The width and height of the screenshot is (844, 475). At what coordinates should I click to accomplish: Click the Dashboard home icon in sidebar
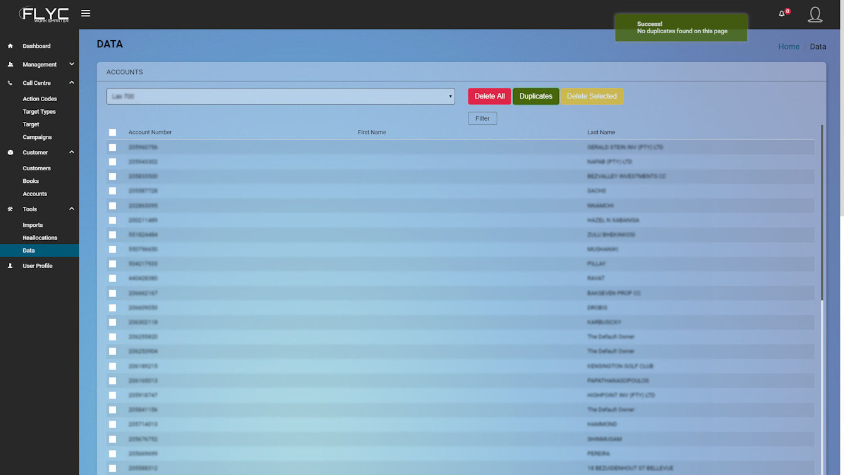pos(10,46)
